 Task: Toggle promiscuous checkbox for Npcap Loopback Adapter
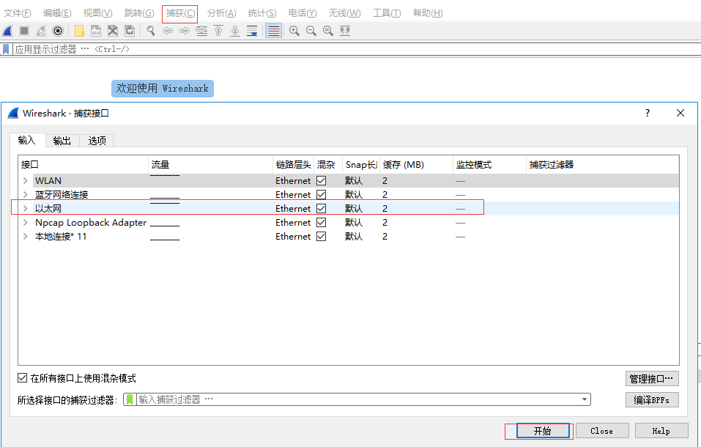pos(321,223)
